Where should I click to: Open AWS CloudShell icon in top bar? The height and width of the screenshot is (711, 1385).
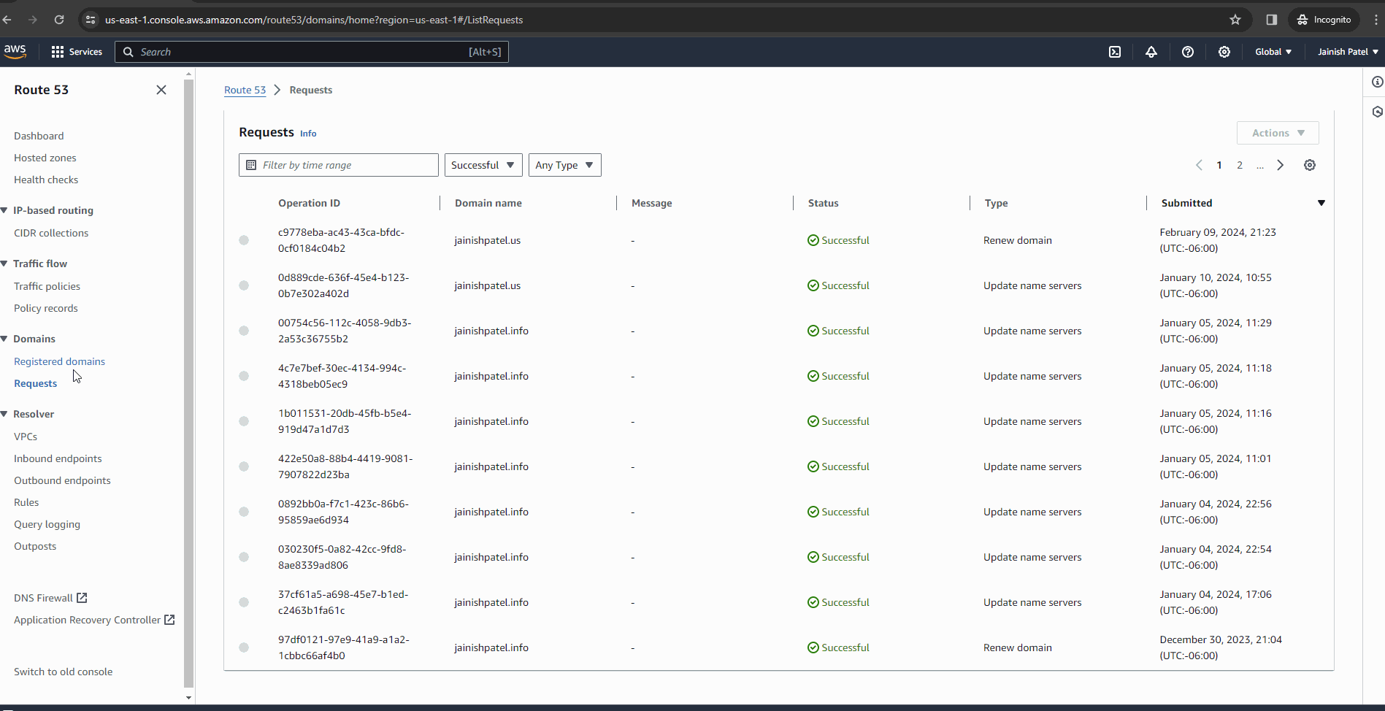(x=1115, y=52)
